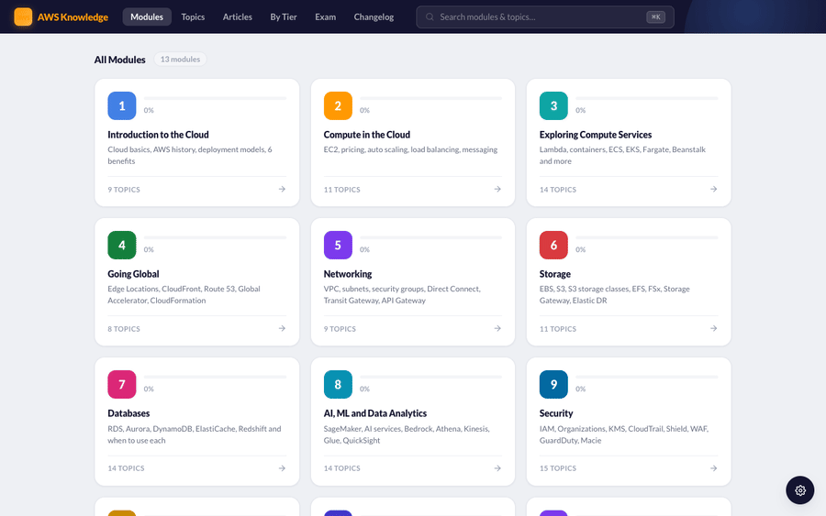826x516 pixels.
Task: Click the pink module 7 number badge
Action: click(x=122, y=385)
